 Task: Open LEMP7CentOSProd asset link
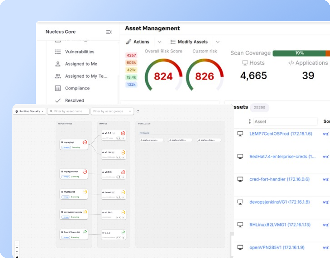[x=280, y=134]
